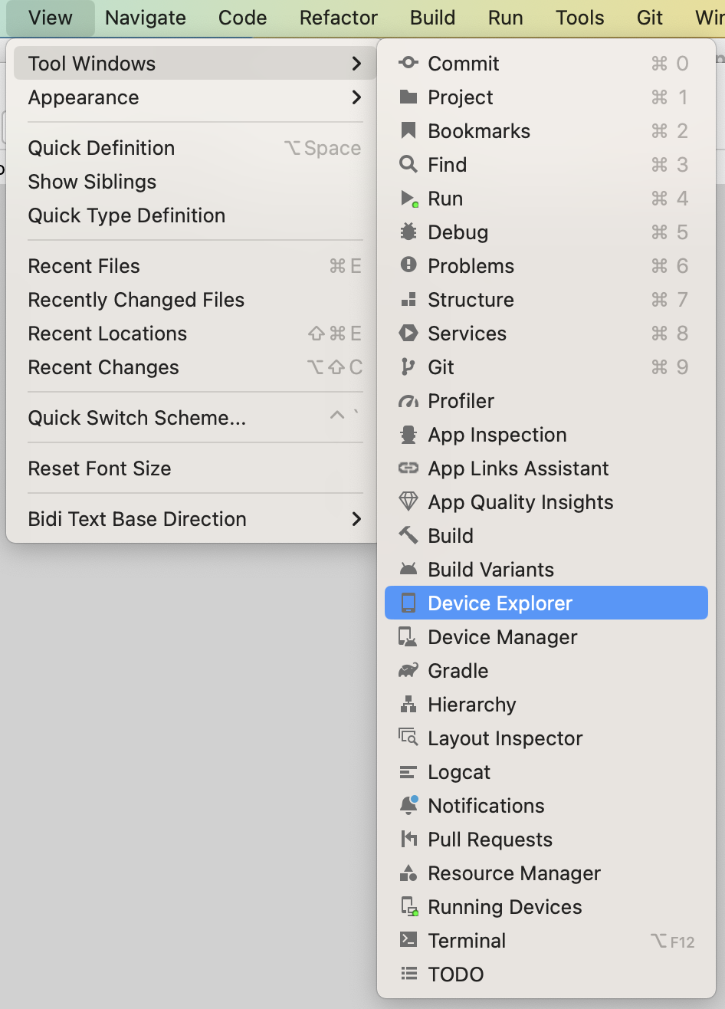
Task: Choose Recent Files menu entry
Action: (84, 266)
